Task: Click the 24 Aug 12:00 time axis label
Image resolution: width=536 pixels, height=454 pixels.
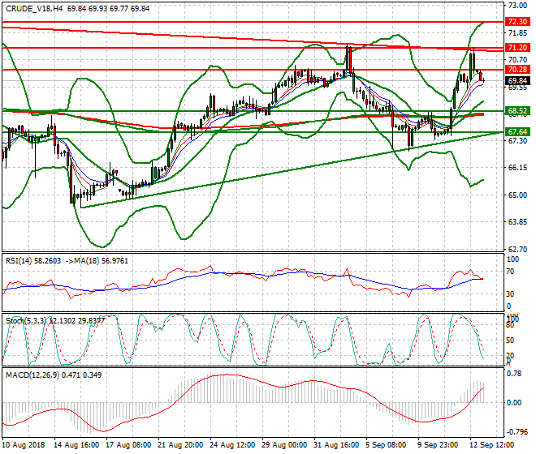Action: point(232,445)
